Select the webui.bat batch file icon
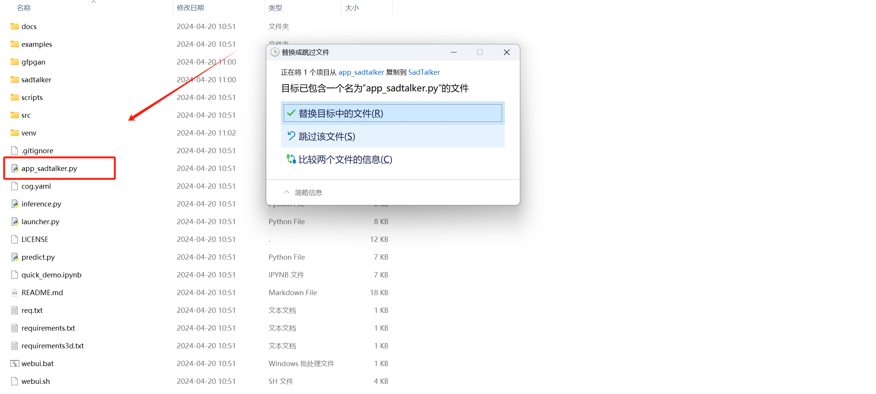 [x=14, y=363]
